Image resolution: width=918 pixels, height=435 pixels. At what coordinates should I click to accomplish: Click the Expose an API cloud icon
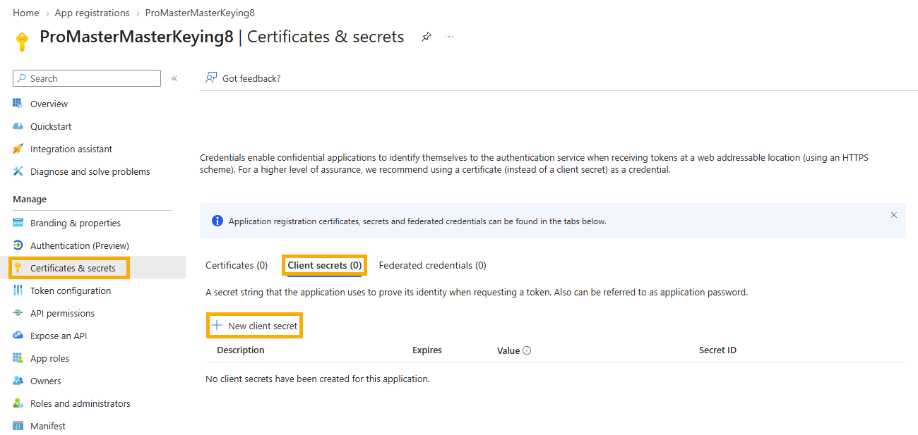pyautogui.click(x=18, y=336)
